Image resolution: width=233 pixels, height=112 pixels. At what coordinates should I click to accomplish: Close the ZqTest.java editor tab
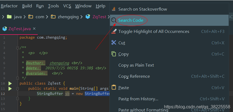pos(34,29)
